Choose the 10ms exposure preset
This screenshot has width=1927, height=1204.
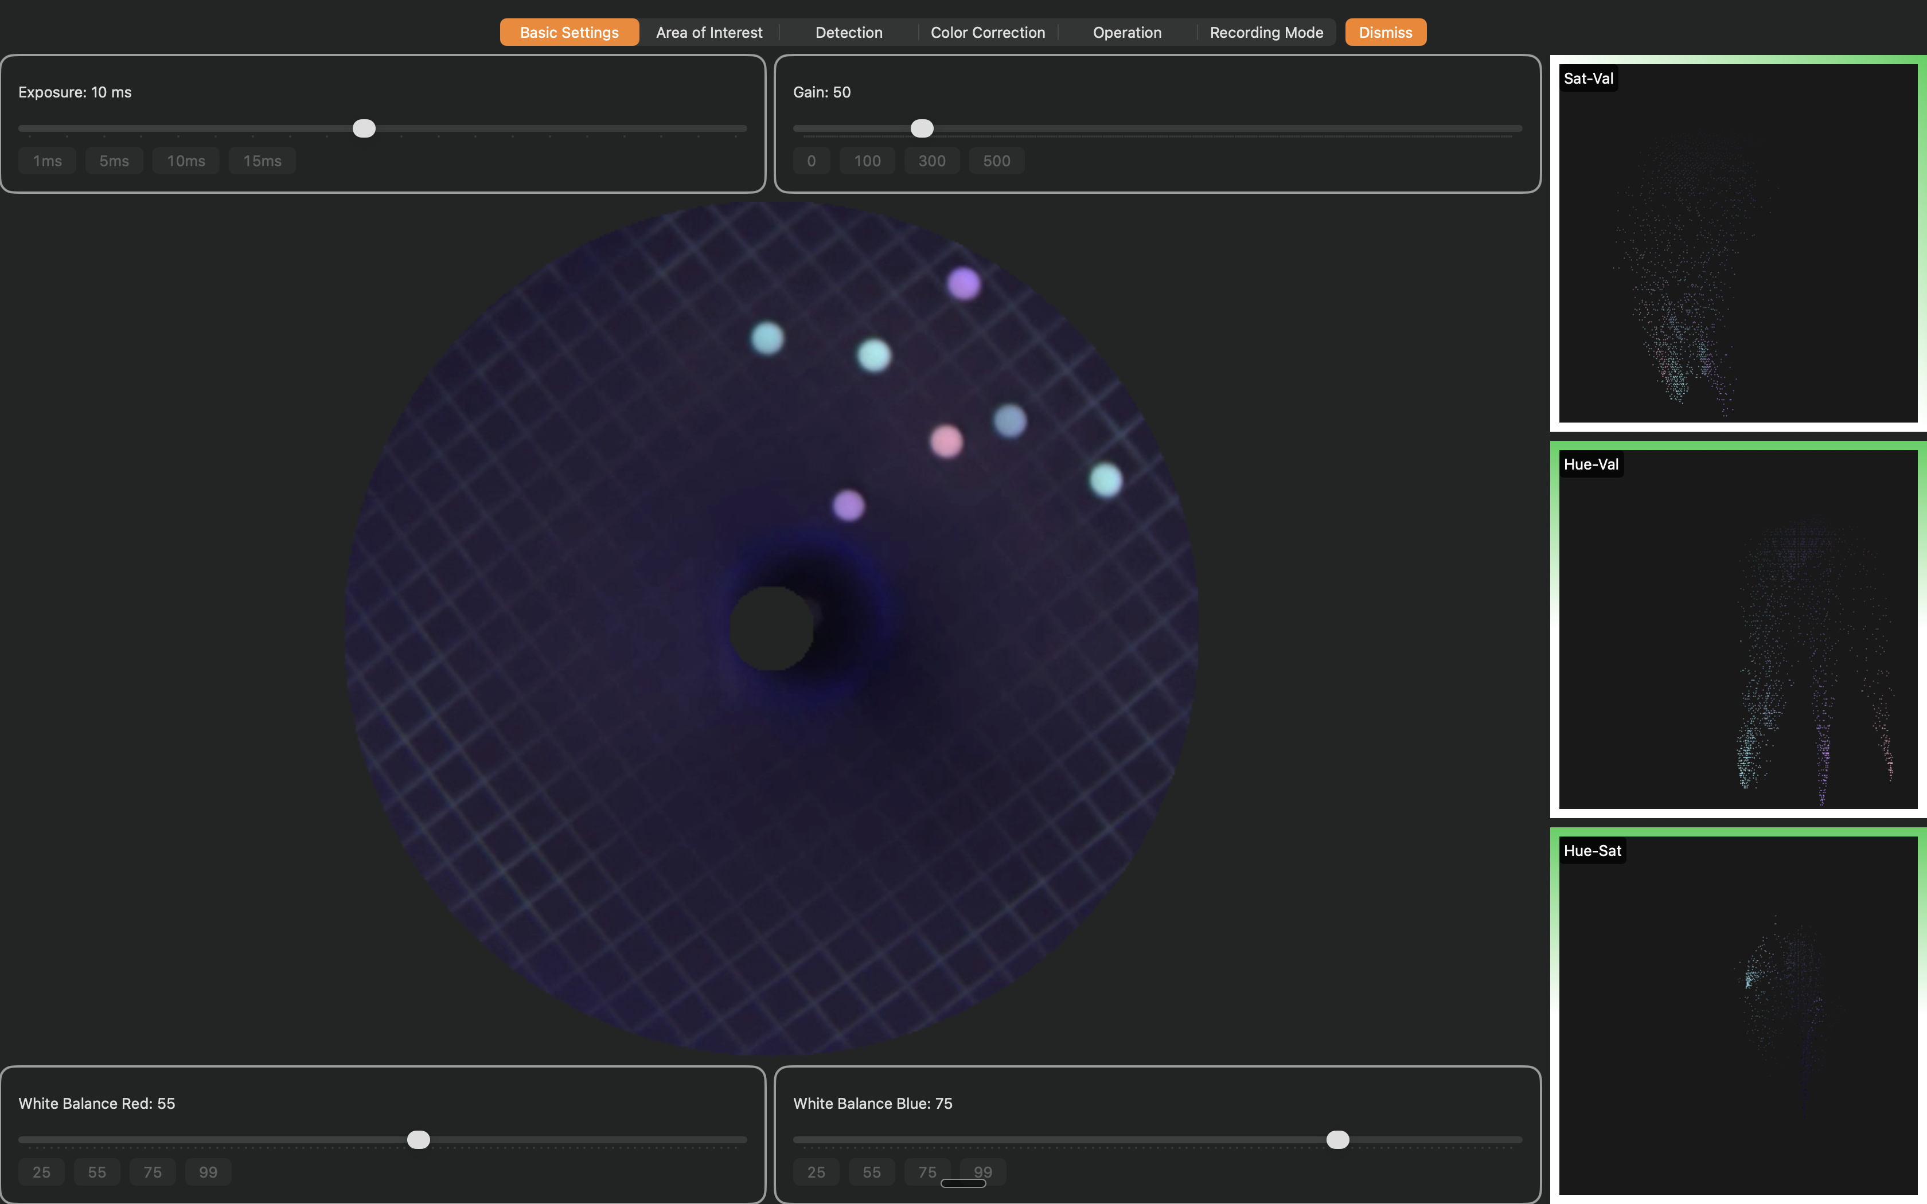coord(186,161)
